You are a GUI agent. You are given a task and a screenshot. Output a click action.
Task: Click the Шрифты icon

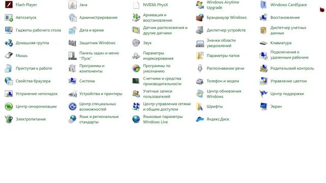(x=200, y=106)
